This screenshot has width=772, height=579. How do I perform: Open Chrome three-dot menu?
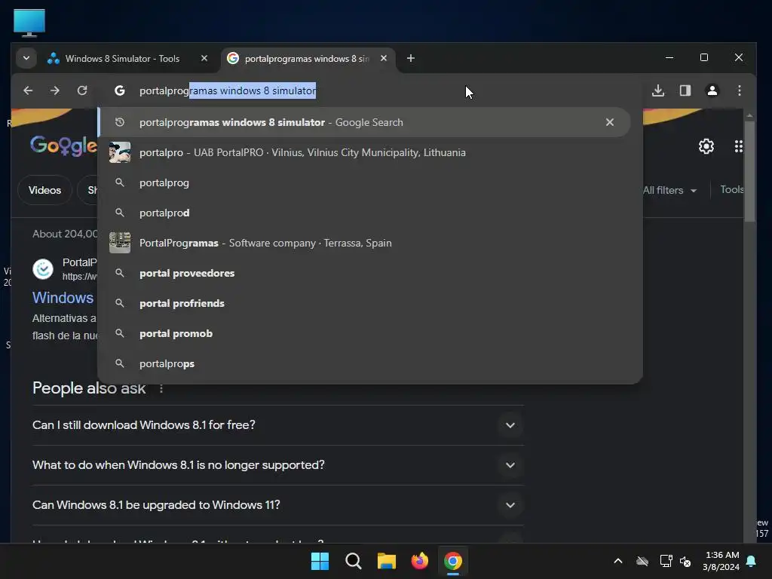click(739, 90)
